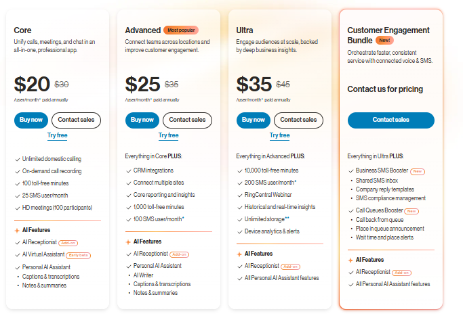Click the checkmark next to RingCentral Webinar
This screenshot has height=322, width=463.
tap(239, 195)
